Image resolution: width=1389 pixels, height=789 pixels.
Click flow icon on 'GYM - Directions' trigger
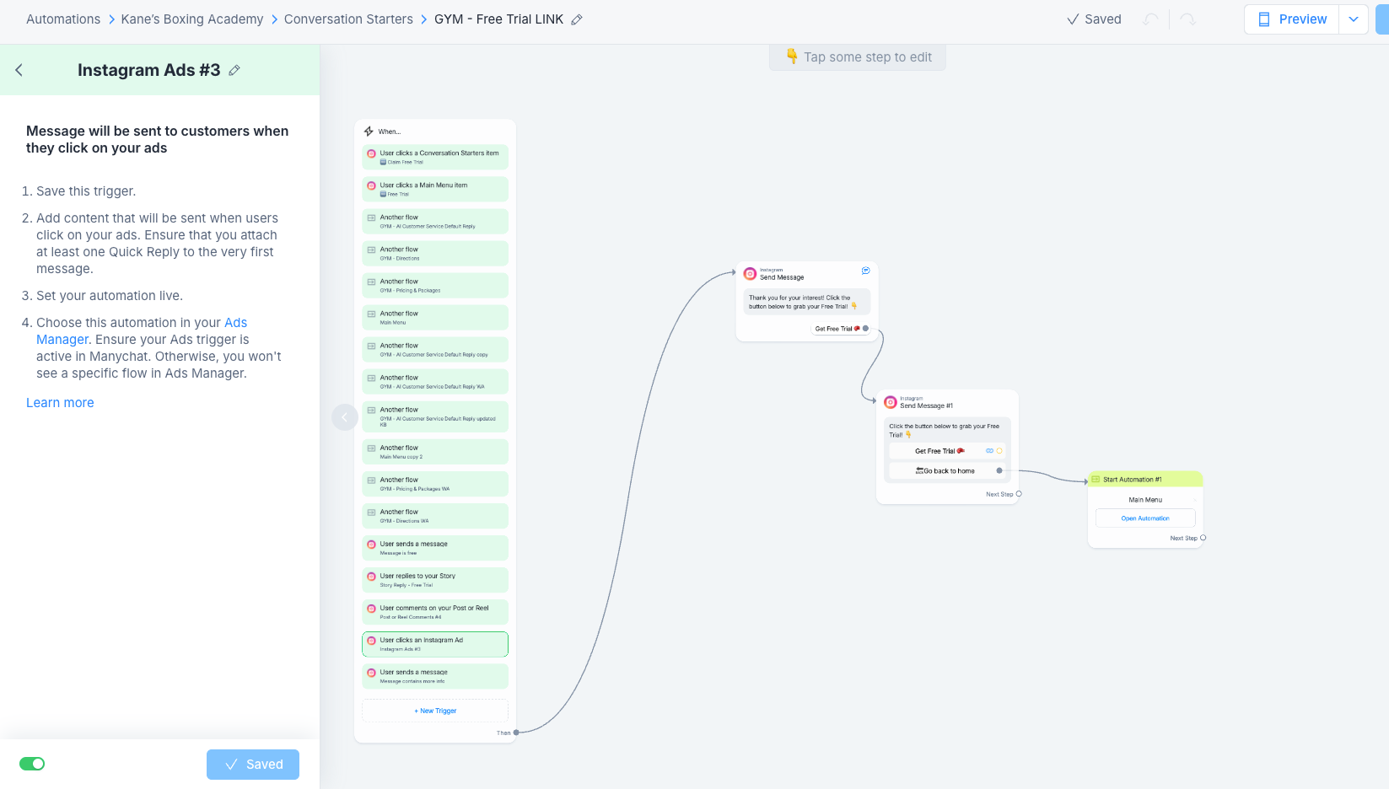[x=371, y=250]
